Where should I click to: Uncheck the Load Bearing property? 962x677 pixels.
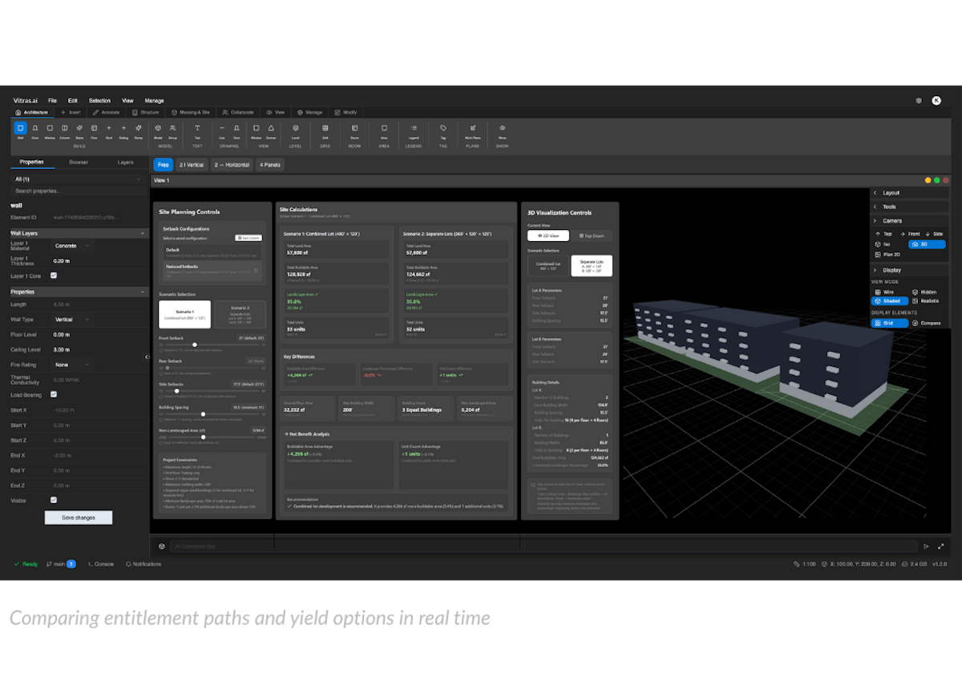[x=55, y=394]
